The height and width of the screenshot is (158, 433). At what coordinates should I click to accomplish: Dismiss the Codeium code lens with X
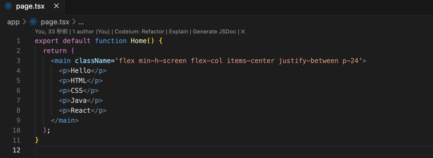(x=243, y=31)
